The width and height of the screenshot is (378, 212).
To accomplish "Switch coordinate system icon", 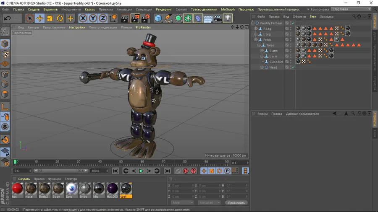I will (x=113, y=18).
